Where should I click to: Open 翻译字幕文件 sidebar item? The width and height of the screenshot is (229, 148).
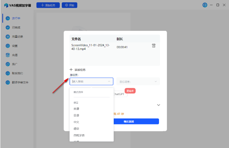coord(20,83)
